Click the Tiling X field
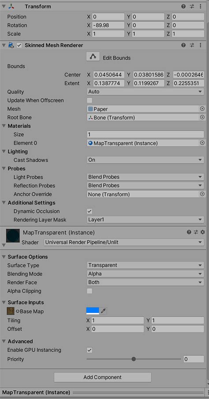The image size is (209, 399). tap(117, 320)
